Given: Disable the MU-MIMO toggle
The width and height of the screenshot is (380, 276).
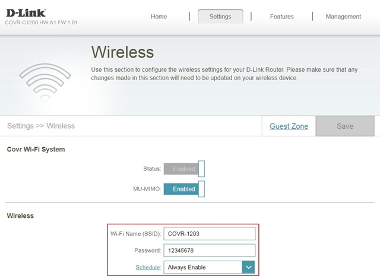Looking at the screenshot, I should pyautogui.click(x=184, y=189).
